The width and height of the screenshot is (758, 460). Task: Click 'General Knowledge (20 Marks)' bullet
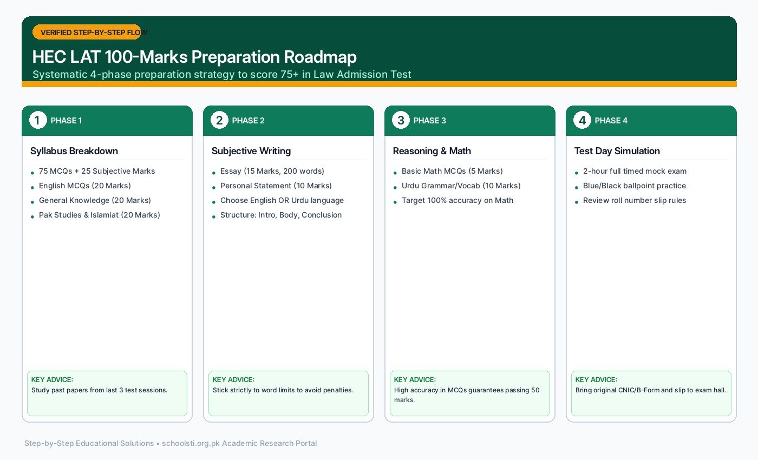(x=95, y=200)
